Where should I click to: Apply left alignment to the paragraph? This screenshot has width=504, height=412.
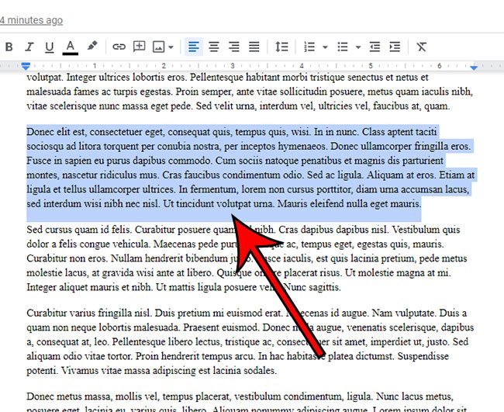[x=194, y=47]
